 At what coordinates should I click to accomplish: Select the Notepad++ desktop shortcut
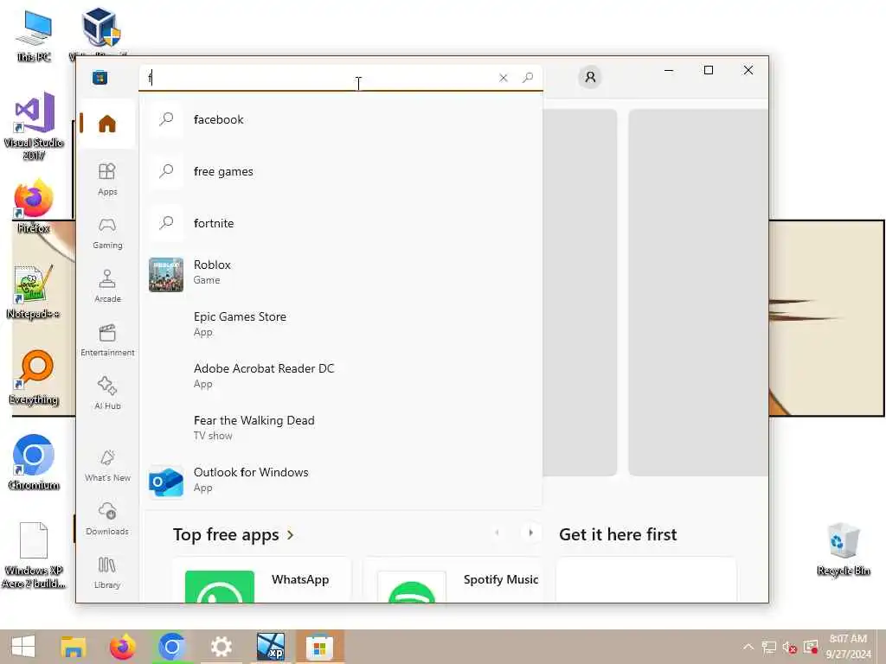click(34, 291)
